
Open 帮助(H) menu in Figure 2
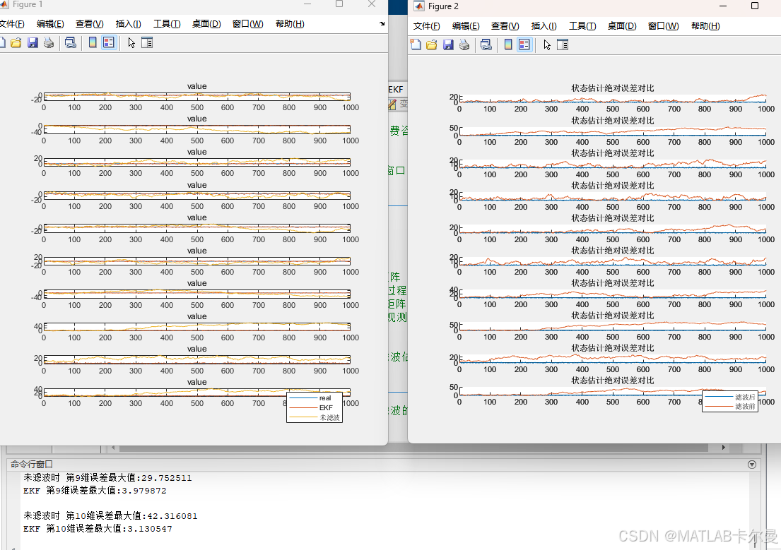coord(705,26)
